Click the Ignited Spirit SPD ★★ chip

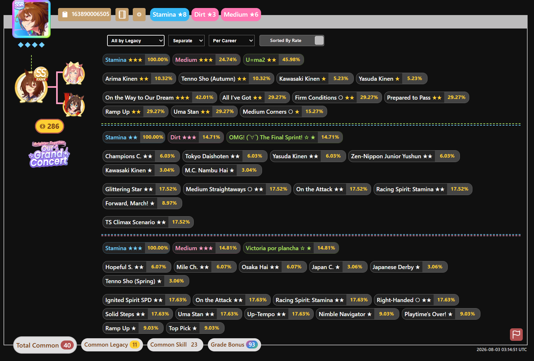click(147, 300)
